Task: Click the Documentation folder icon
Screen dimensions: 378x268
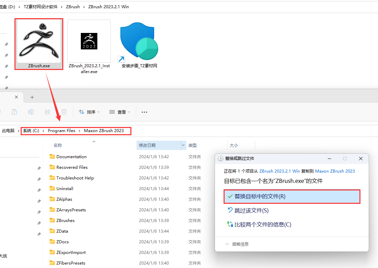Action: tap(52, 156)
